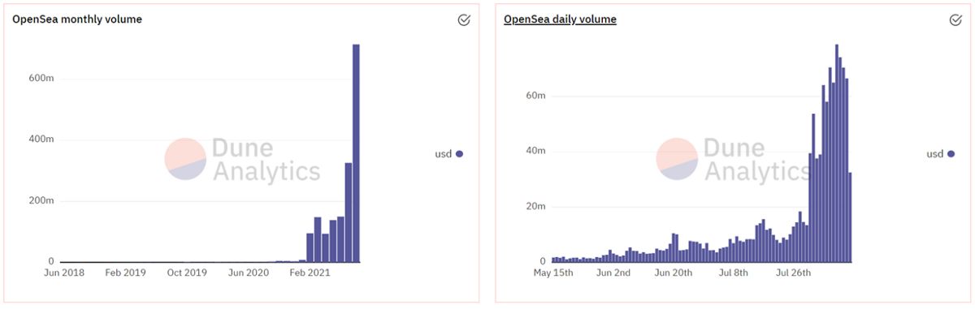The image size is (975, 309).
Task: Select the tallest bar in monthly volume chart
Action: 356,153
